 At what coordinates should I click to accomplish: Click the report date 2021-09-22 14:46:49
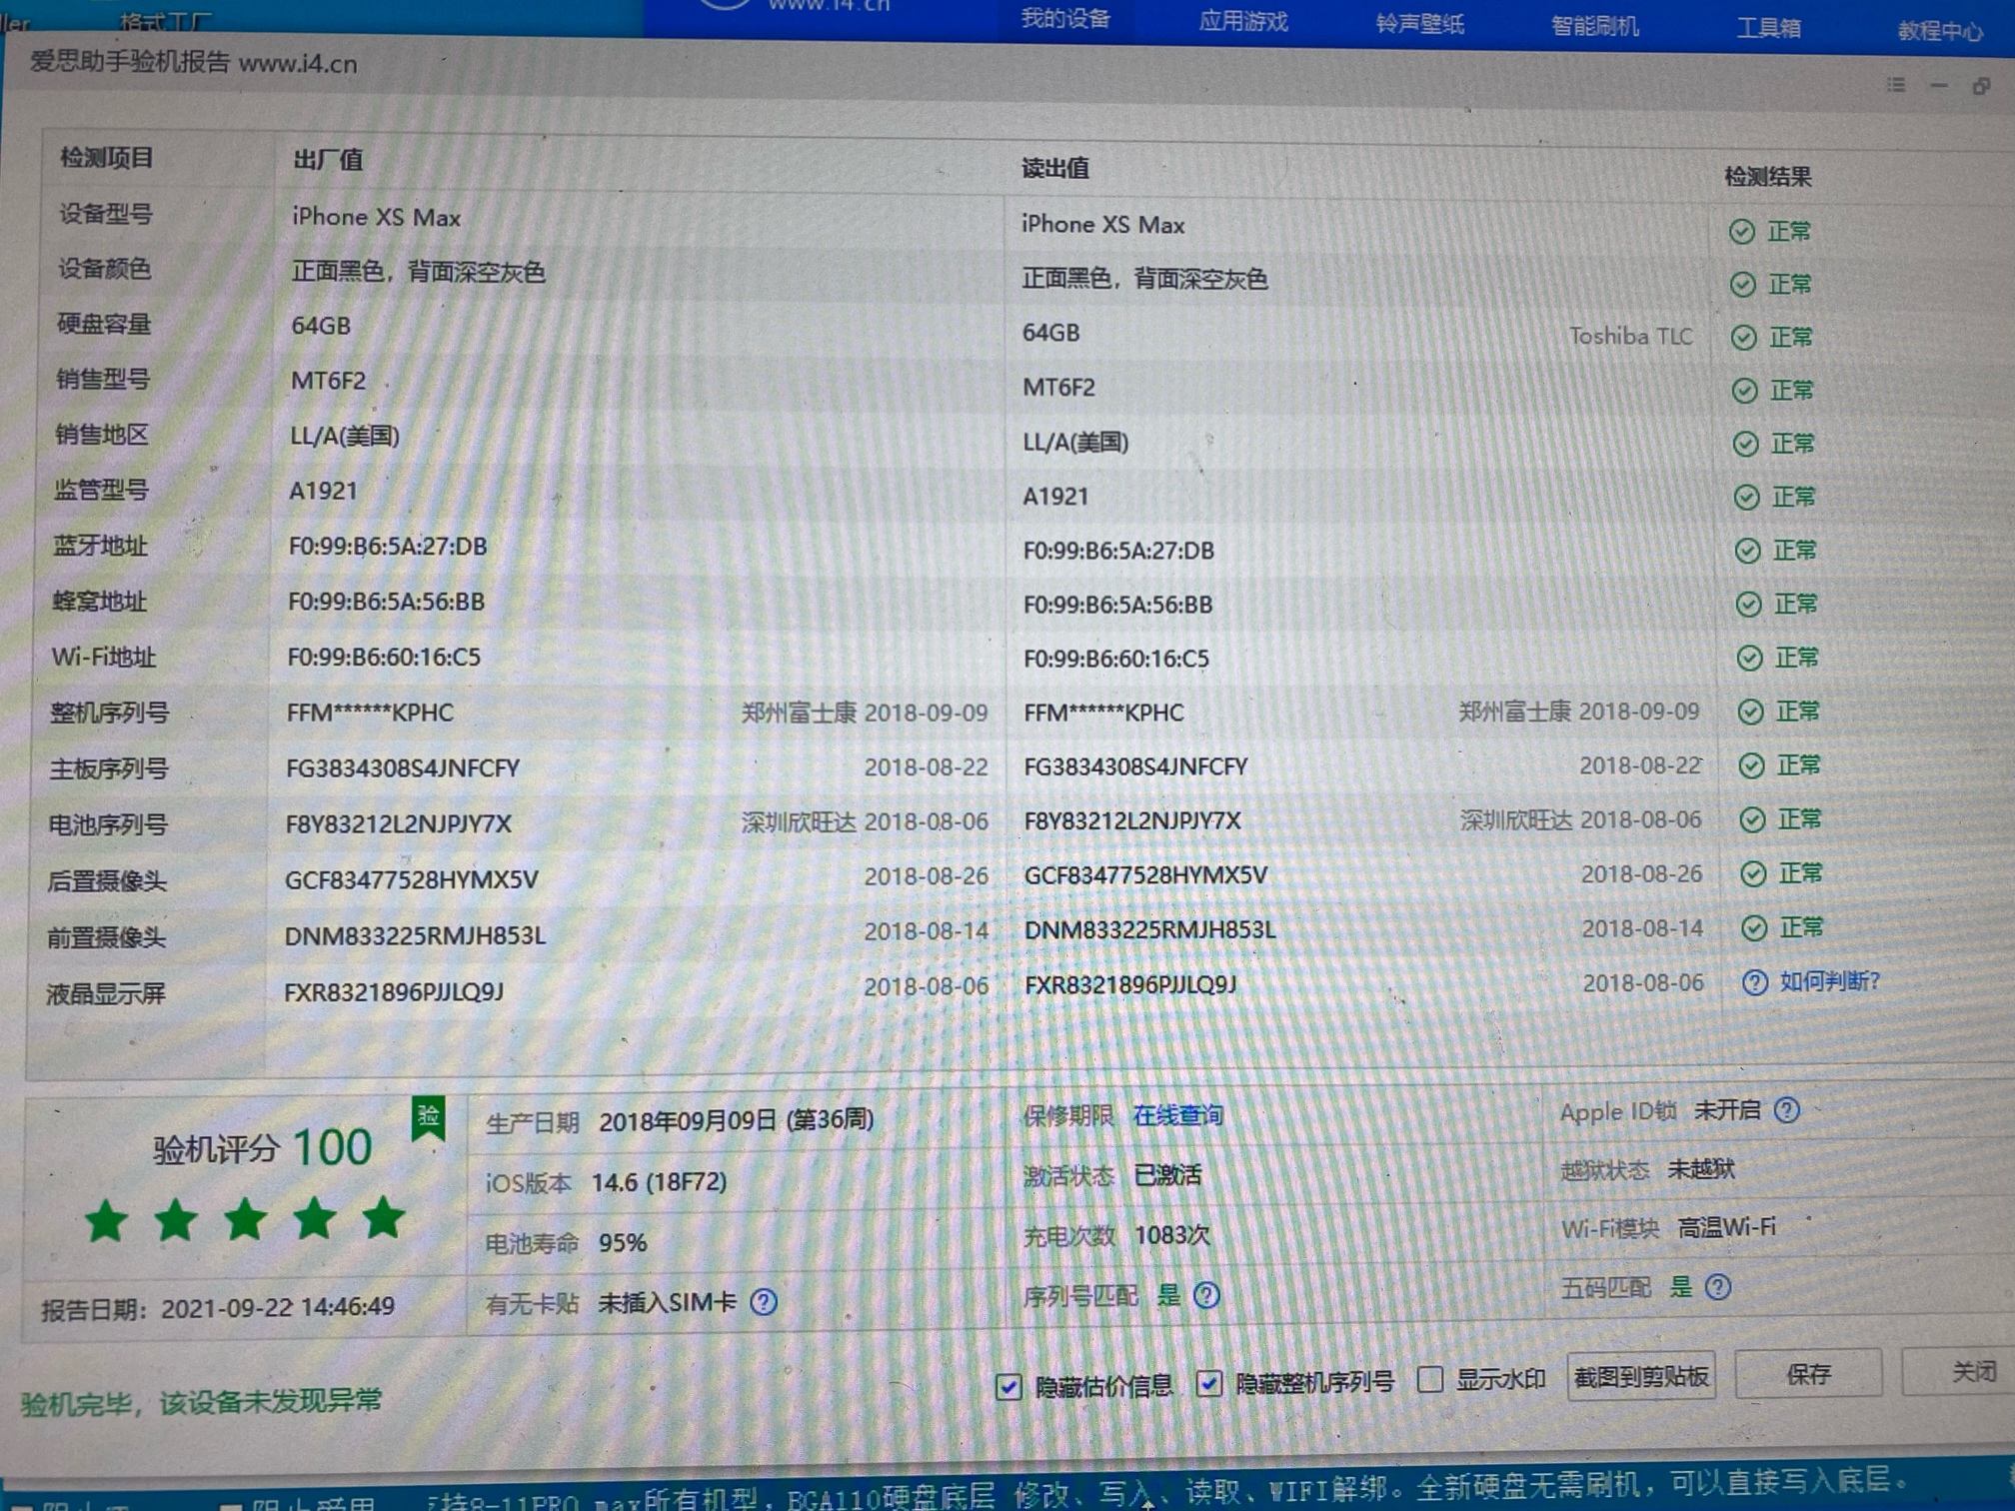278,1306
